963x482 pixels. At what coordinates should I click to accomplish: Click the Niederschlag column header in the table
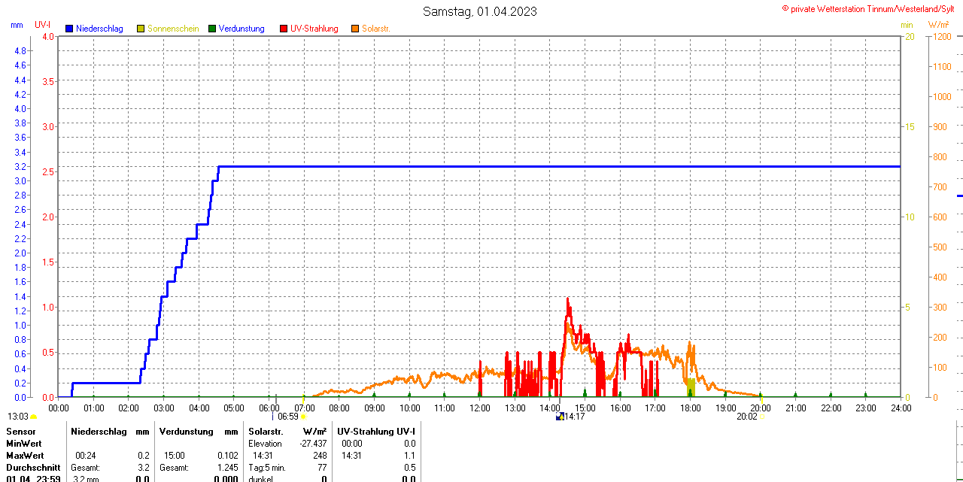click(99, 432)
